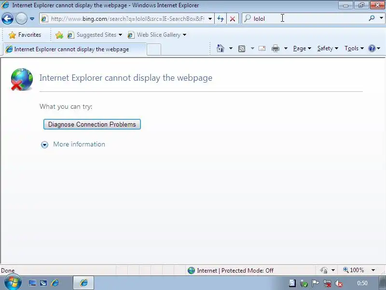The height and width of the screenshot is (290, 386).
Task: Click the magnifier Search button
Action: pyautogui.click(x=372, y=18)
